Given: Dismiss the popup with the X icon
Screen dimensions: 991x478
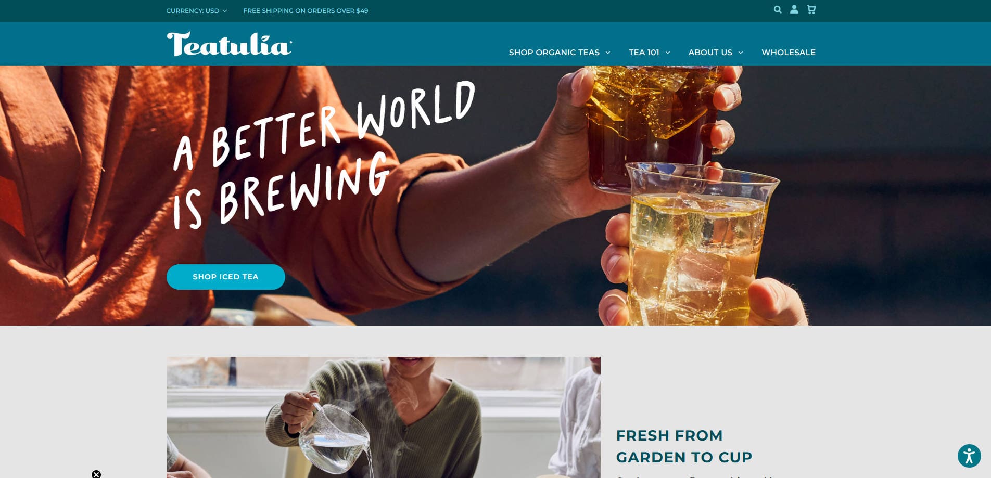Looking at the screenshot, I should click(x=96, y=474).
